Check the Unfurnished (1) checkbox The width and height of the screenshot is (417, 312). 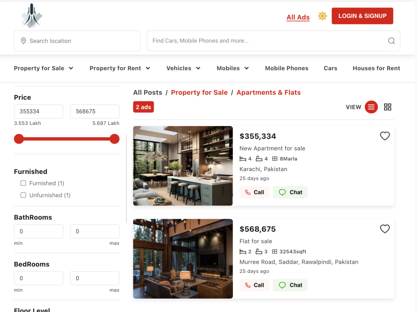[23, 195]
